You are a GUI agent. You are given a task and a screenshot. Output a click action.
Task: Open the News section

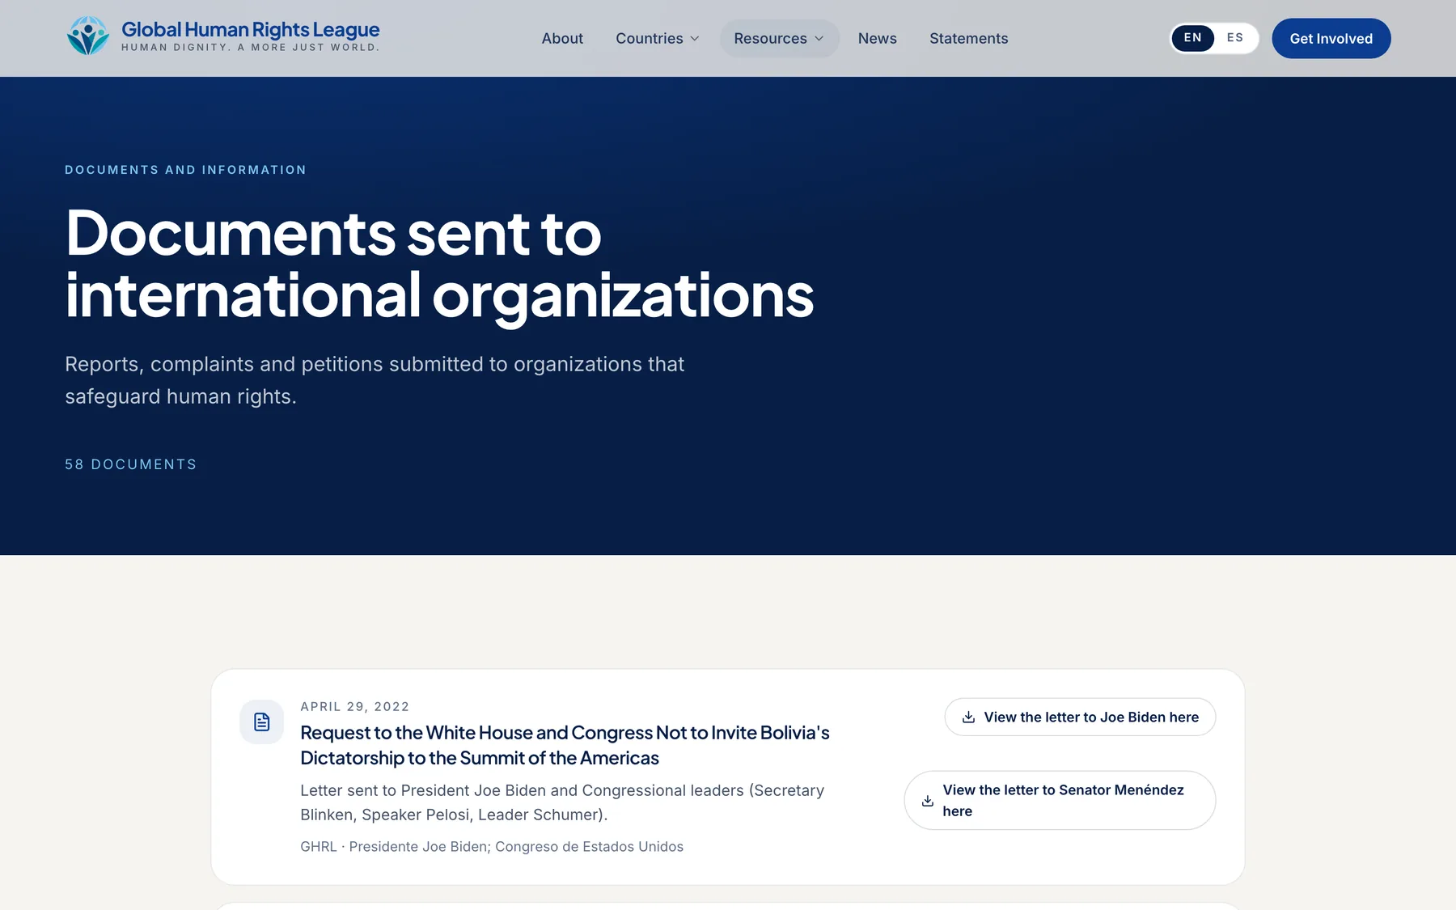(877, 38)
